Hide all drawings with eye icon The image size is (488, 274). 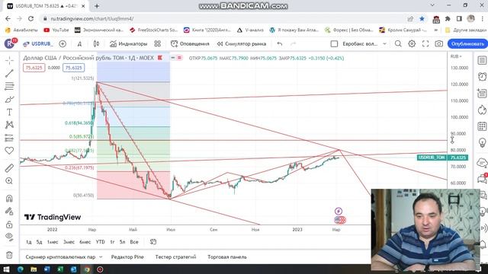[9, 237]
